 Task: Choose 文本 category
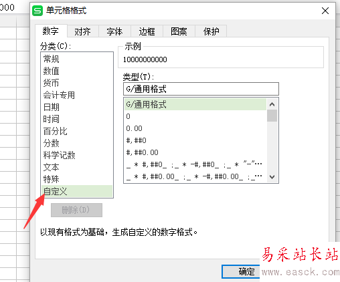point(77,167)
